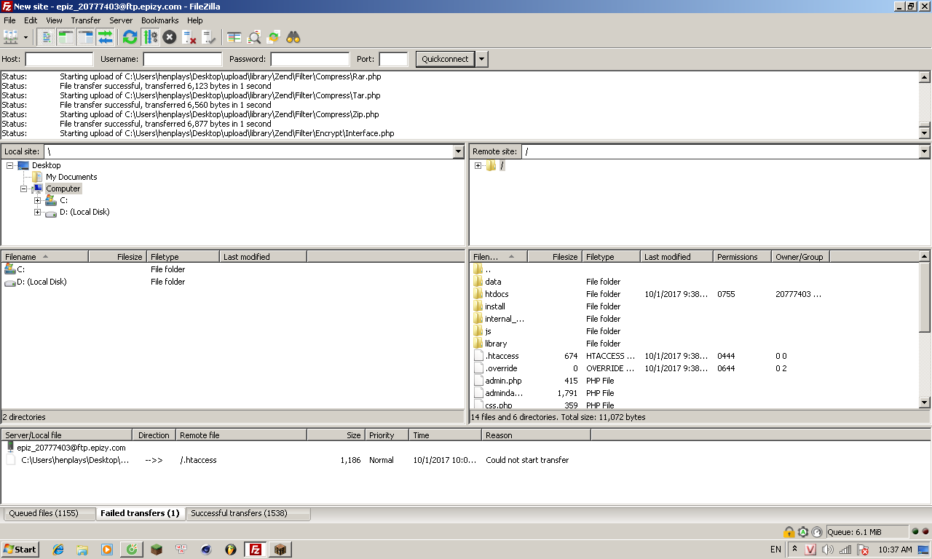Expand the remote root folder node
Image resolution: width=932 pixels, height=559 pixels.
(478, 166)
